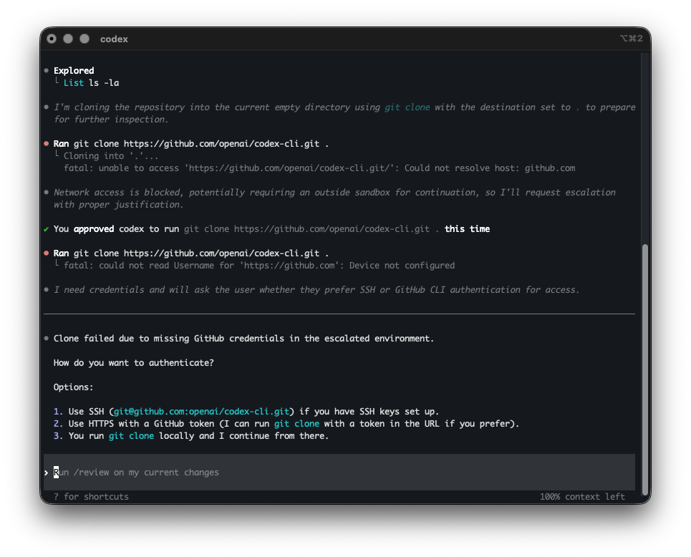Click the gray bullet beside the network blocked note
691x557 pixels.
(46, 192)
